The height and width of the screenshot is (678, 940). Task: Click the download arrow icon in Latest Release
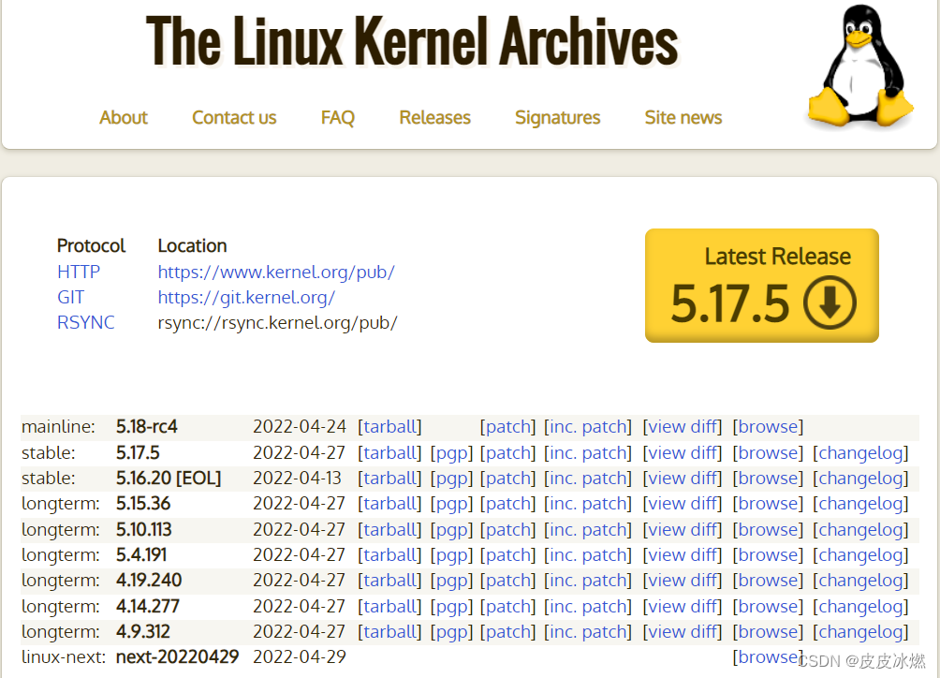tap(830, 302)
